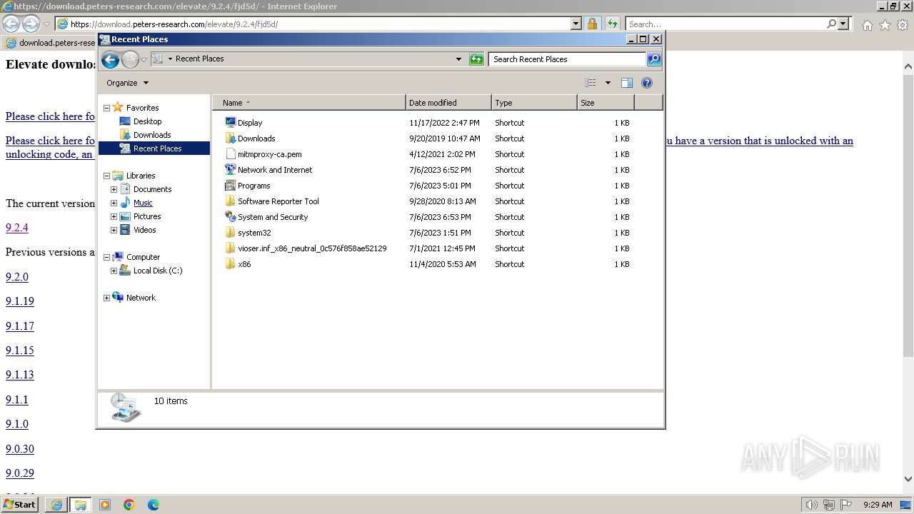The image size is (914, 514).
Task: Open the view options dropdown arrow
Action: point(608,83)
